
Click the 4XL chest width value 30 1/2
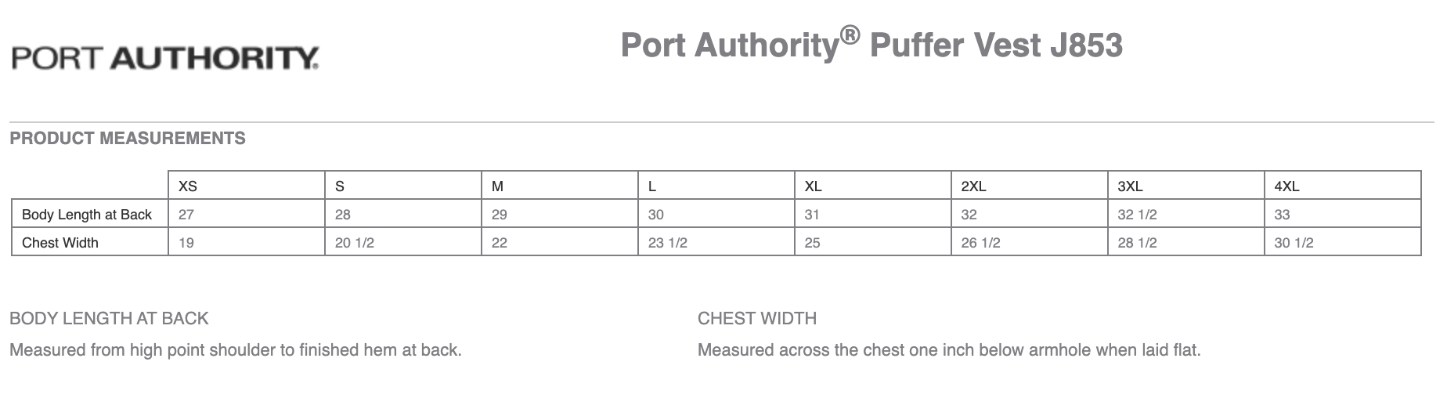(1294, 243)
